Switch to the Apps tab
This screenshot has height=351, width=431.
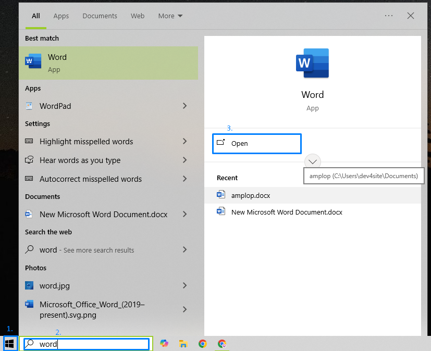tap(61, 16)
